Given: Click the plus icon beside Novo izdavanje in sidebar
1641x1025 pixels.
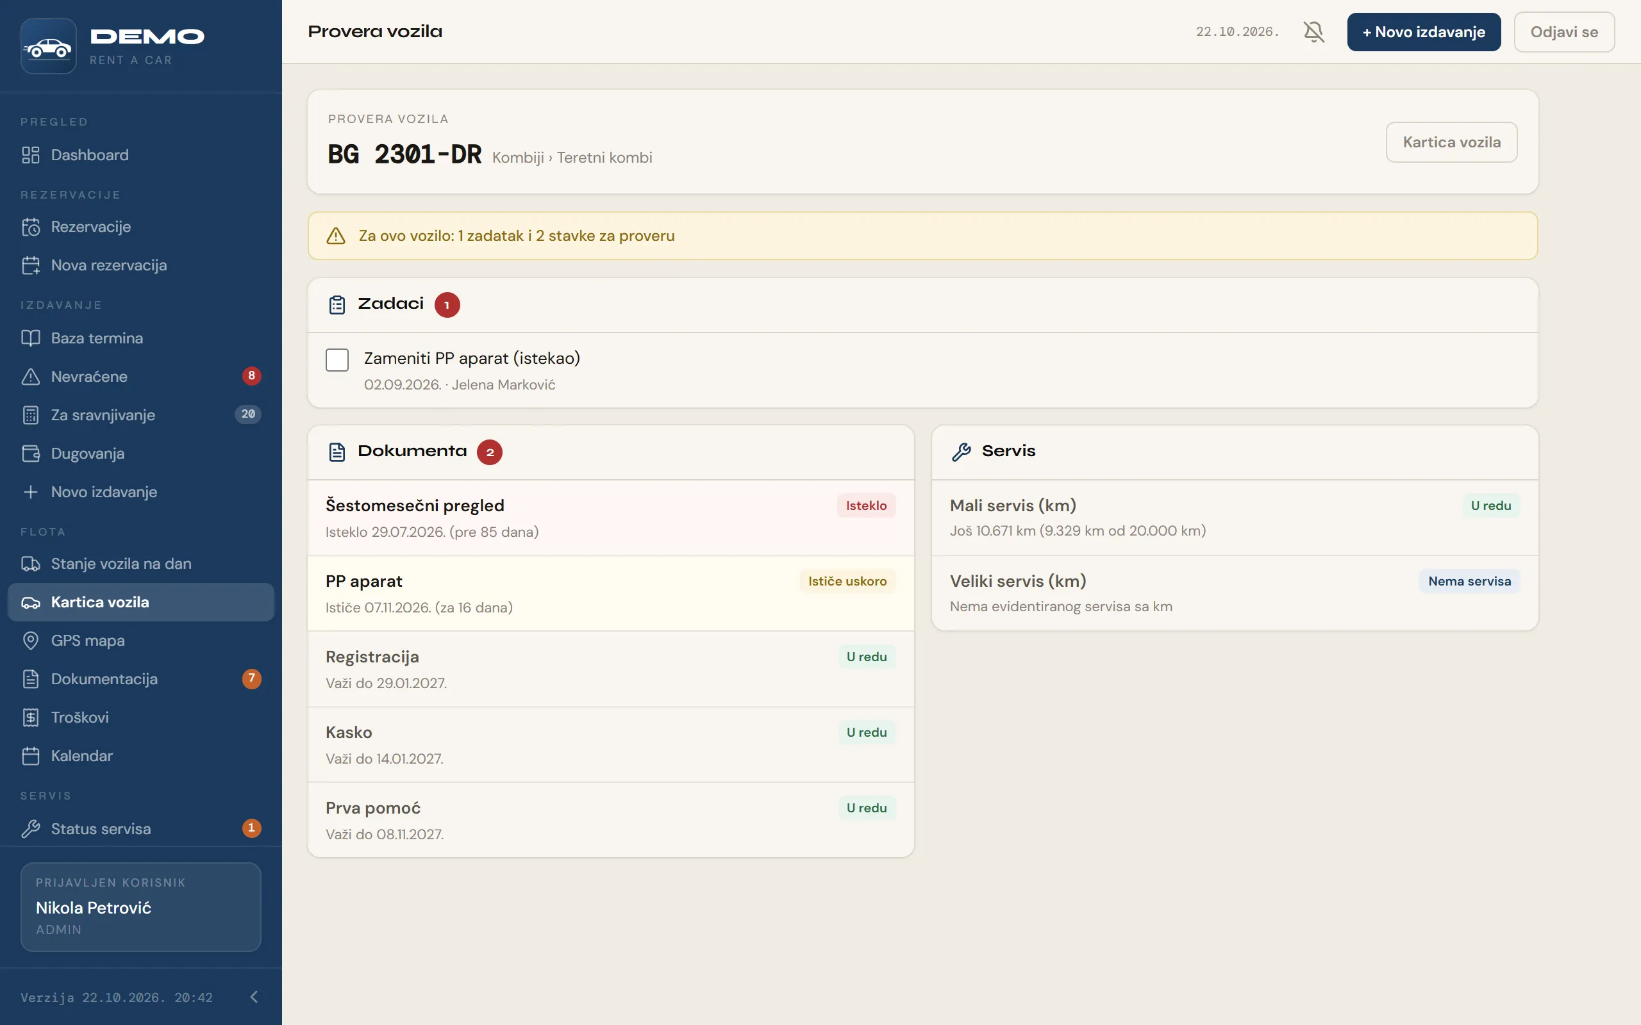Looking at the screenshot, I should click(31, 491).
